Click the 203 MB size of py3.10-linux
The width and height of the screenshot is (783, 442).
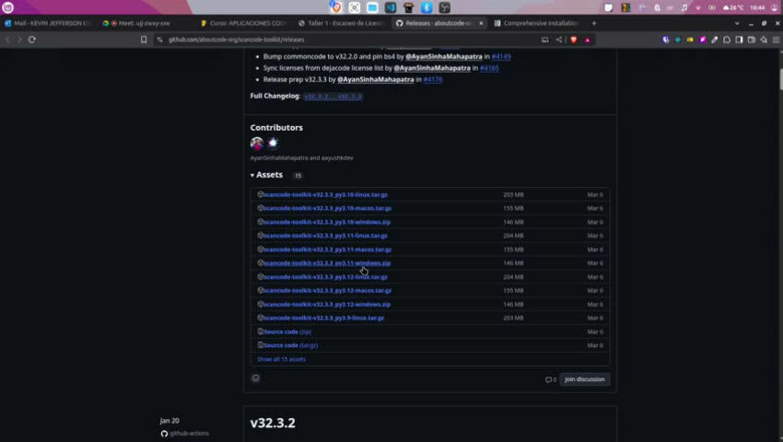pos(513,195)
